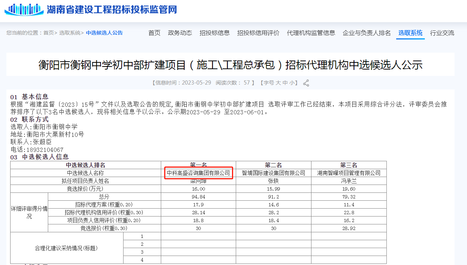Viewport: 467px width, 265px height.
Task: Click row label 总分
Action: 104,197
